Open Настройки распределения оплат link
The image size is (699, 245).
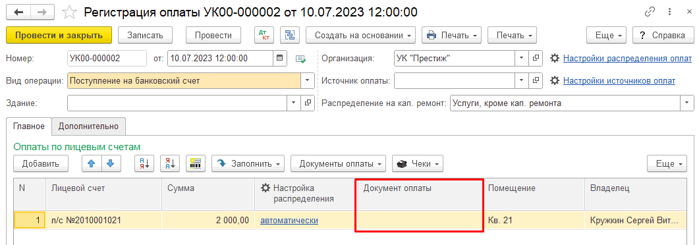point(628,59)
